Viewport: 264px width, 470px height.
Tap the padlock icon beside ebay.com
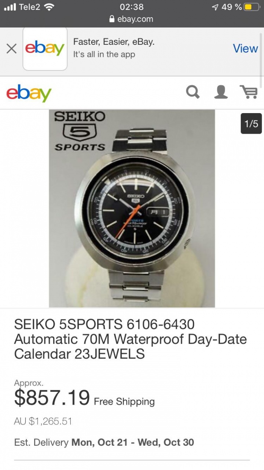click(x=112, y=19)
